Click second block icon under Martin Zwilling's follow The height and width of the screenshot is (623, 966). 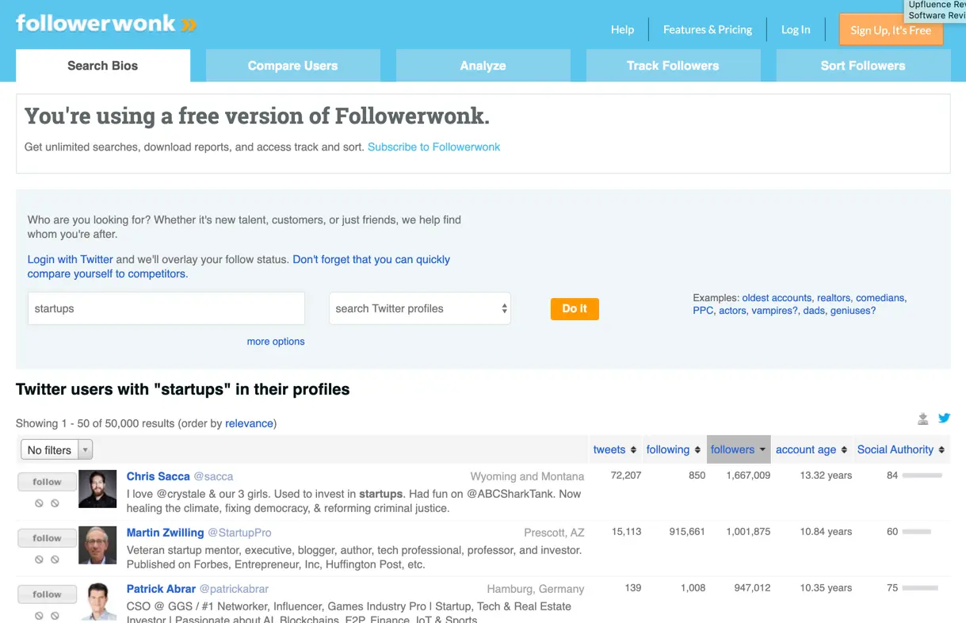(x=55, y=559)
